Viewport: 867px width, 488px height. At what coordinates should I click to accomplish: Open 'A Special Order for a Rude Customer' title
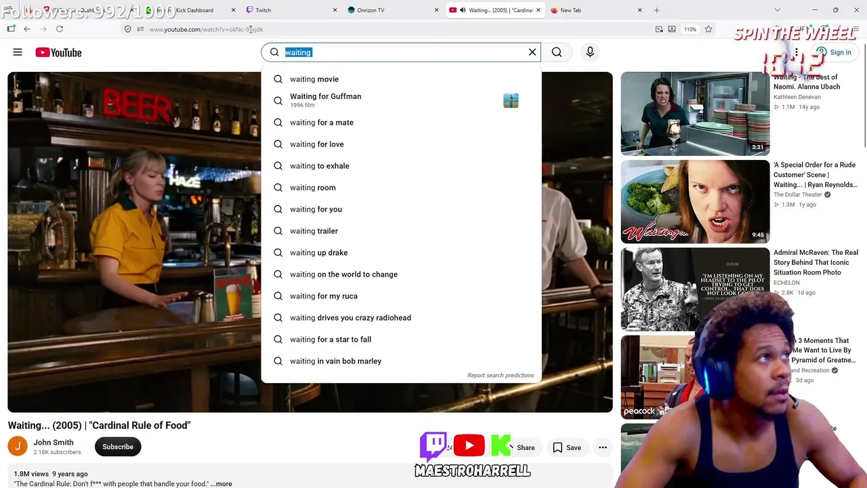point(816,175)
